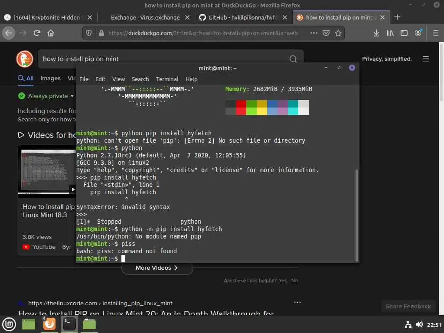Open Firefox hamburger menu
The image size is (444, 333).
click(x=436, y=33)
